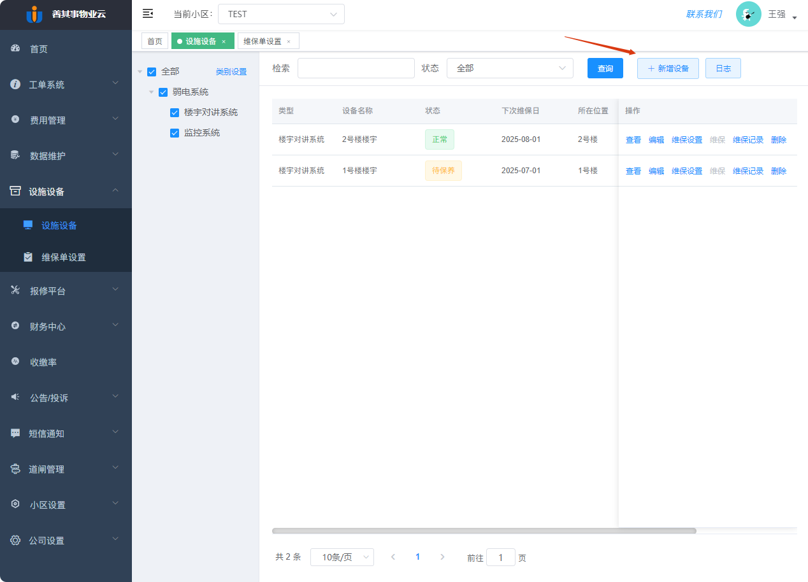
Task: Click inside the 检索 search input field
Action: (x=356, y=67)
